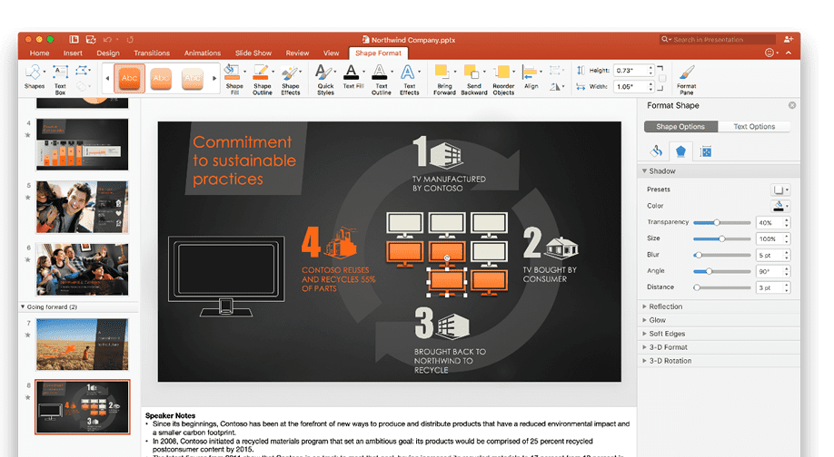This screenshot has height=457, width=834.
Task: Expand the Soft Edges section
Action: pos(644,334)
